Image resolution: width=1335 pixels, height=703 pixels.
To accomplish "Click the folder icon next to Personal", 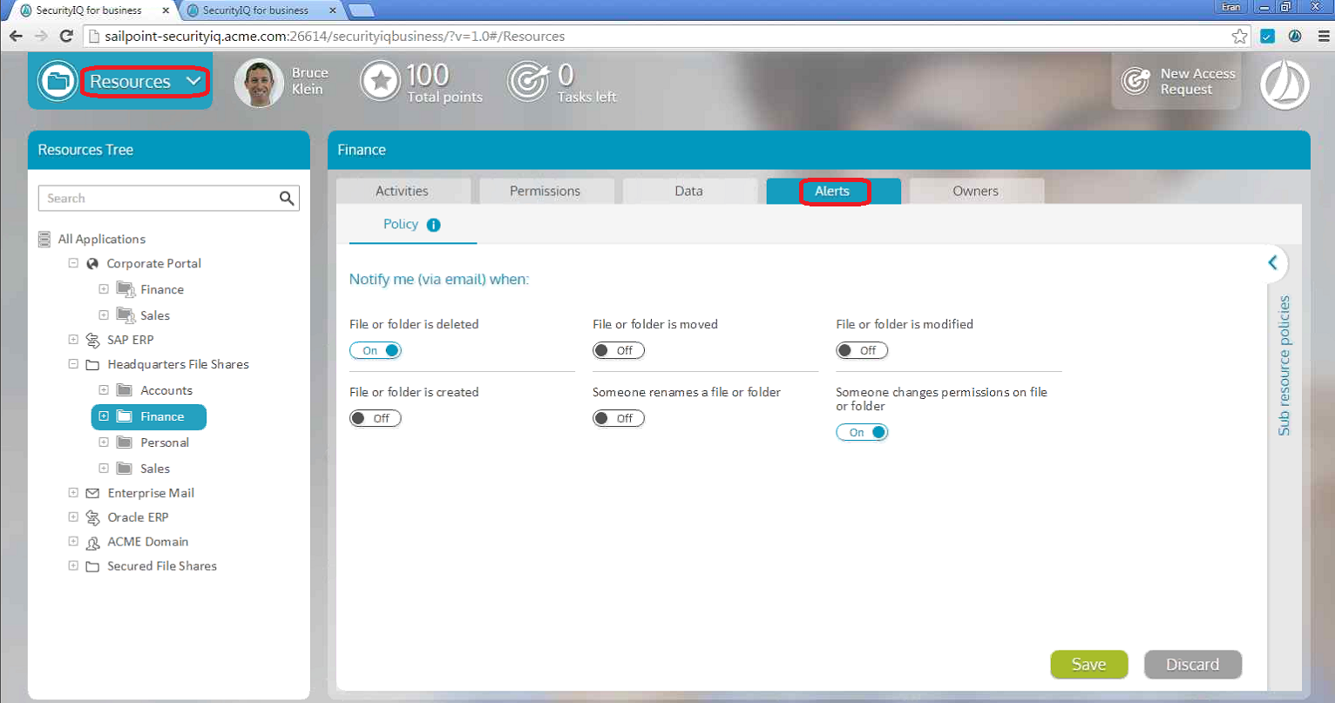I will (x=125, y=443).
